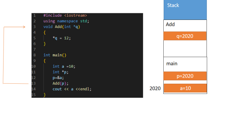Image resolution: width=241 pixels, height=127 pixels.
Task: Click the main label in stack frame
Action: point(172,63)
